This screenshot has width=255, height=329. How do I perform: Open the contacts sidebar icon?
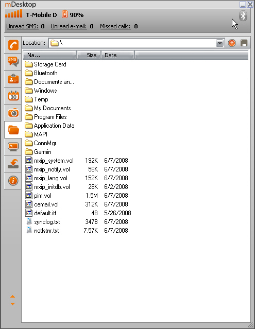point(13,79)
